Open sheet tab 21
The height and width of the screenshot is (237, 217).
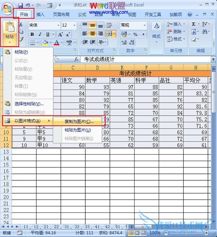[x=46, y=227]
